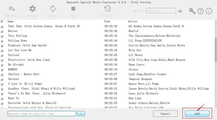This screenshot has width=217, height=120.
Task: Select the song name Be Alright
Action: (16, 65)
